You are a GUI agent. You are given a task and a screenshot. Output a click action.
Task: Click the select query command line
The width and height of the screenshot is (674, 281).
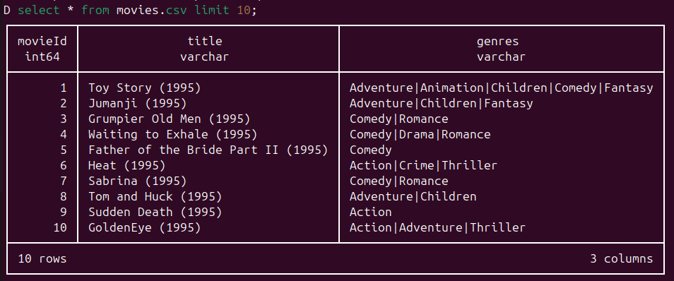pyautogui.click(x=130, y=11)
